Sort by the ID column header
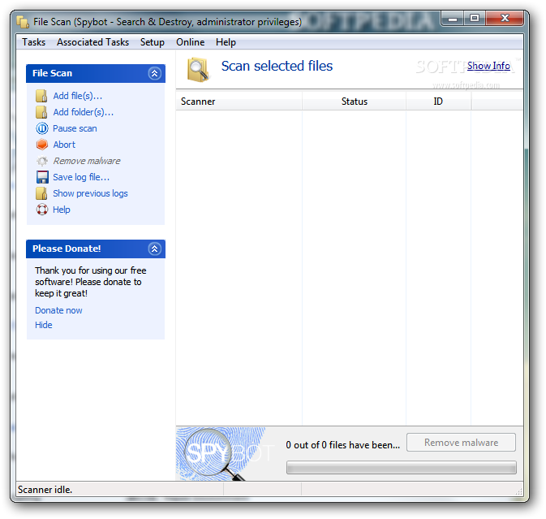Viewport: 546px width, 519px height. 438,102
